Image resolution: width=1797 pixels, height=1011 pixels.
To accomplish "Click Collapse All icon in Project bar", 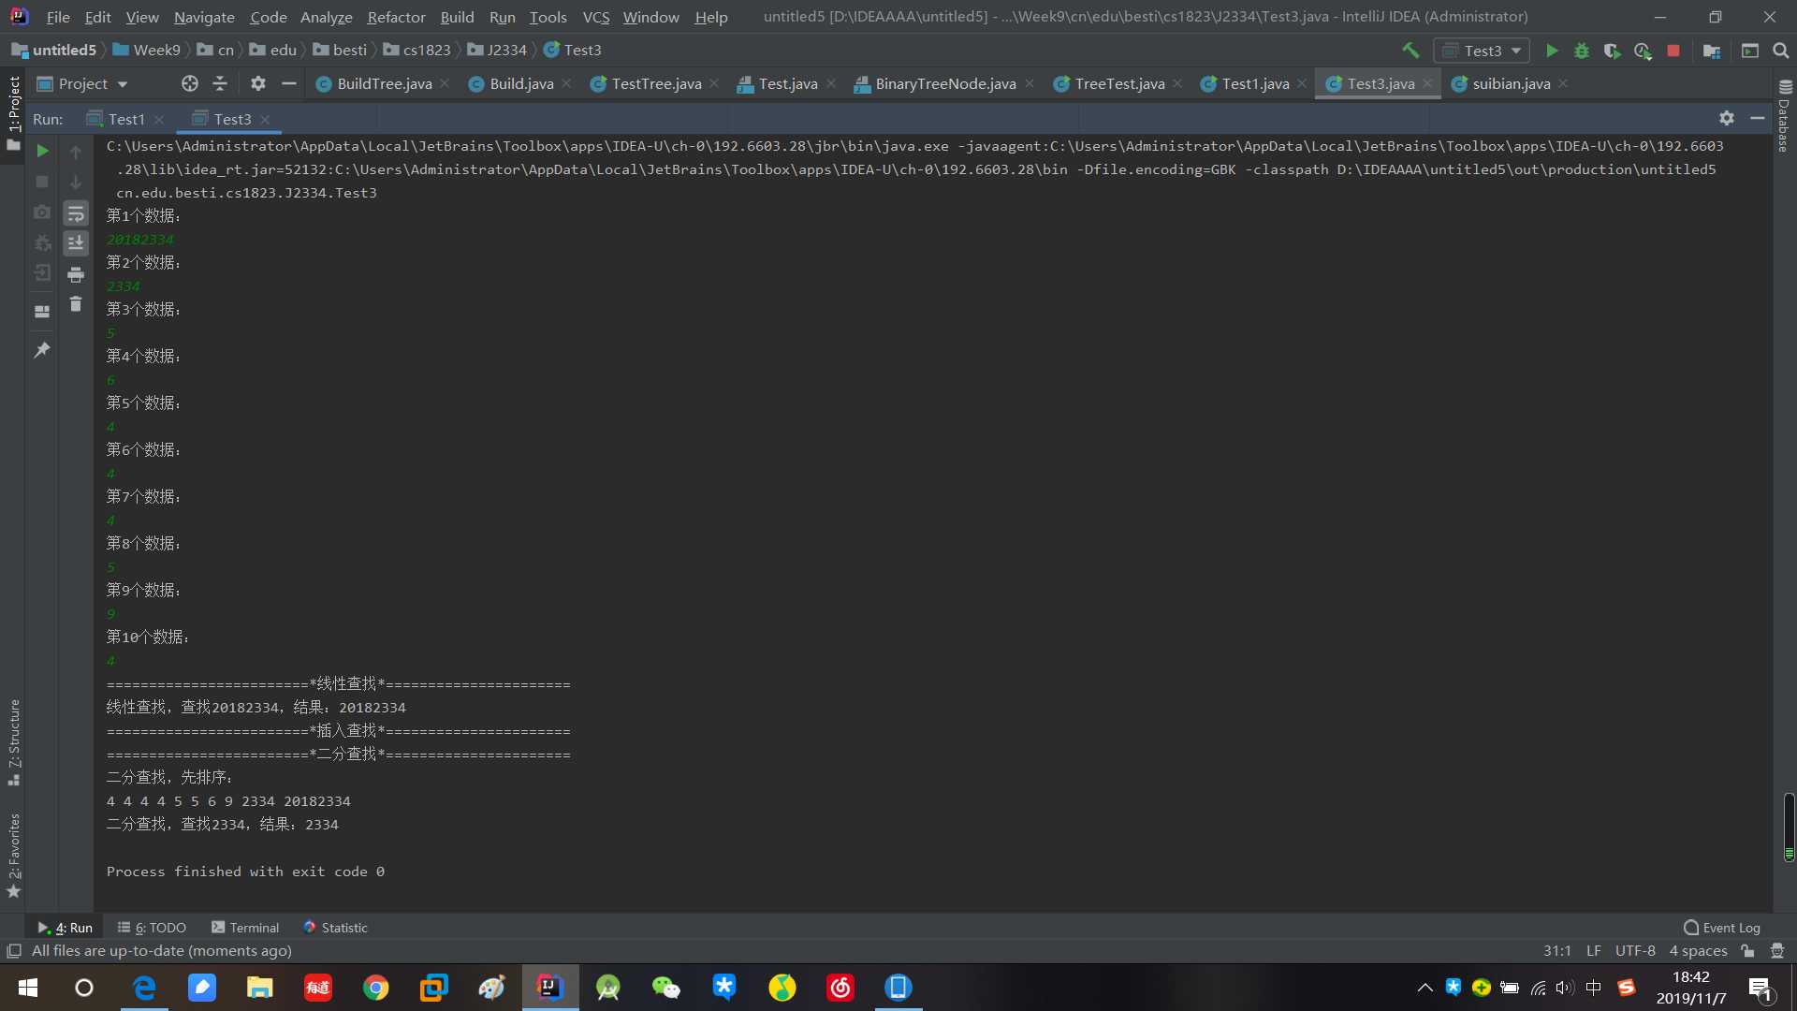I will coord(220,83).
